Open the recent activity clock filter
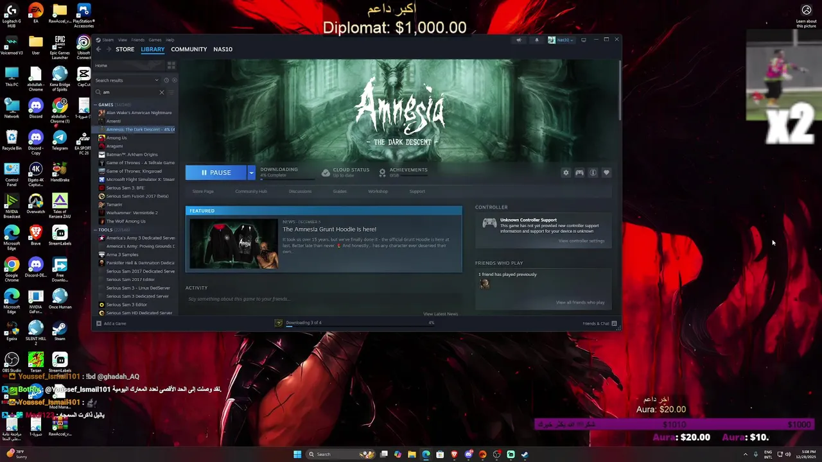This screenshot has width=822, height=462. (166, 80)
